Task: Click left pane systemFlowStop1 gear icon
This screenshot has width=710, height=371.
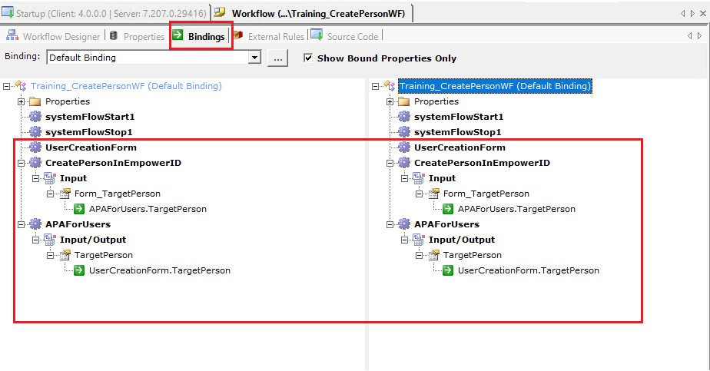Action: click(35, 132)
